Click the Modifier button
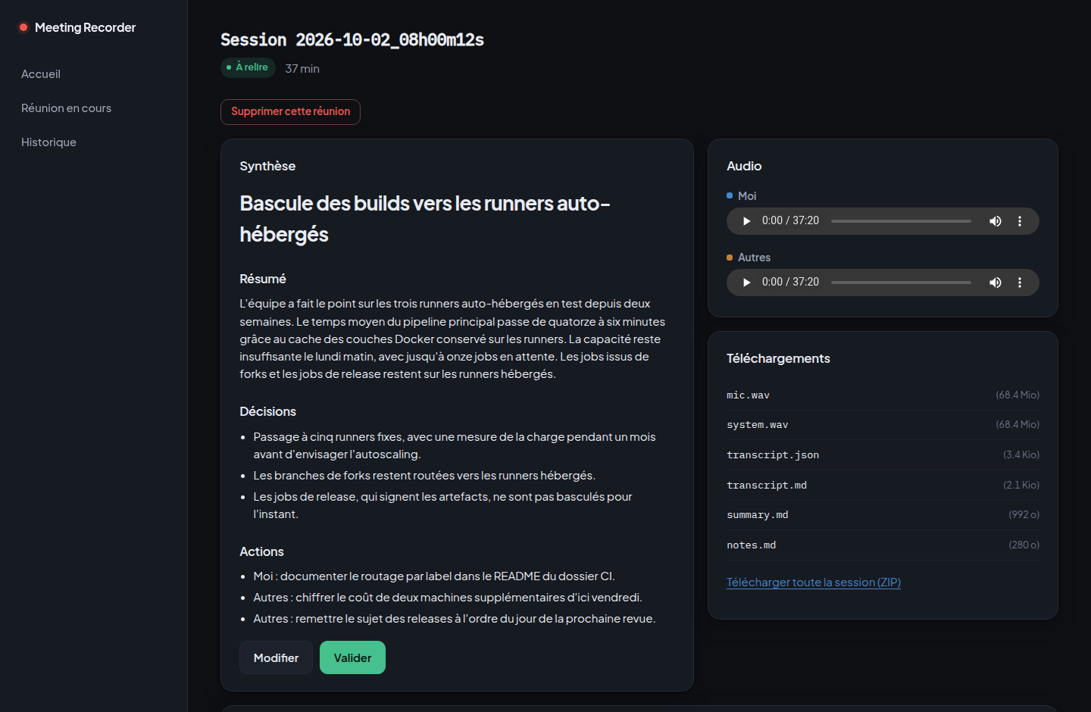 [276, 657]
